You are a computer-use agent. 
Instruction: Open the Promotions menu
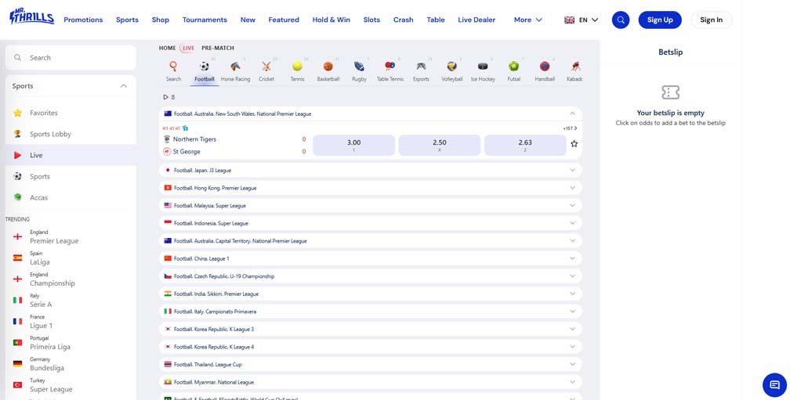[x=83, y=20]
